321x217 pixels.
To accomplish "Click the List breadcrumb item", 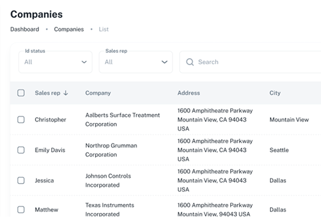I will pos(104,29).
